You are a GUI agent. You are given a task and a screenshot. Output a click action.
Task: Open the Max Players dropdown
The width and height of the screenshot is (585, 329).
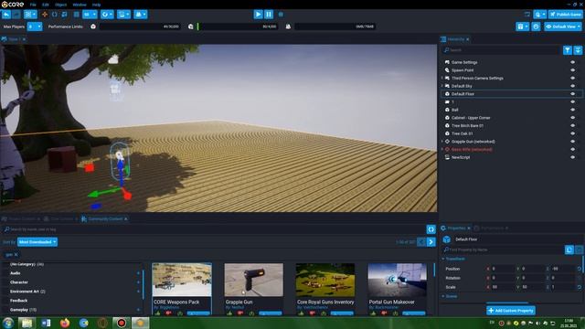point(35,27)
